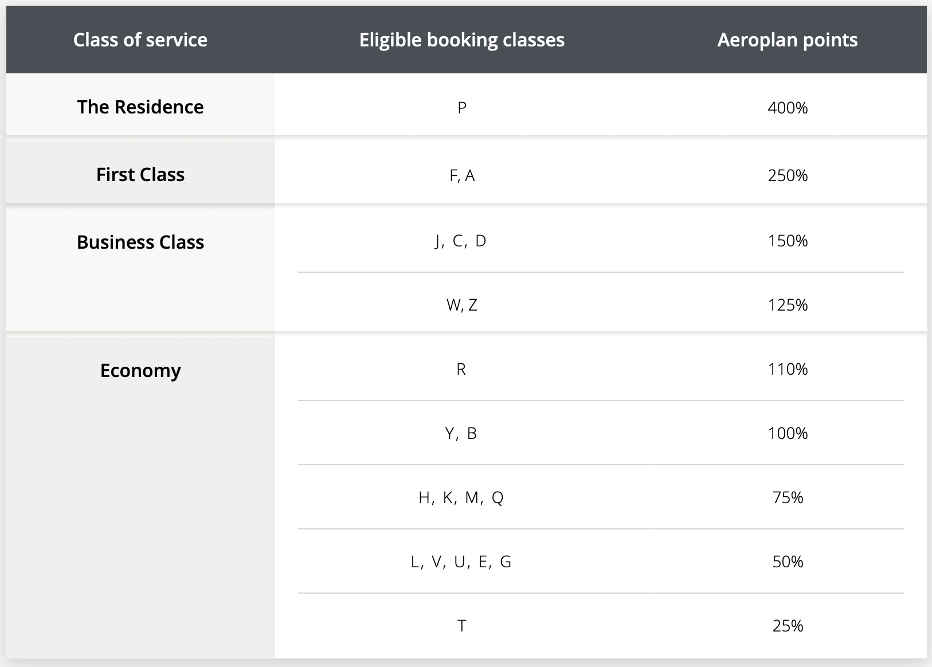This screenshot has width=932, height=667.
Task: Select the First Class row label
Action: point(140,175)
